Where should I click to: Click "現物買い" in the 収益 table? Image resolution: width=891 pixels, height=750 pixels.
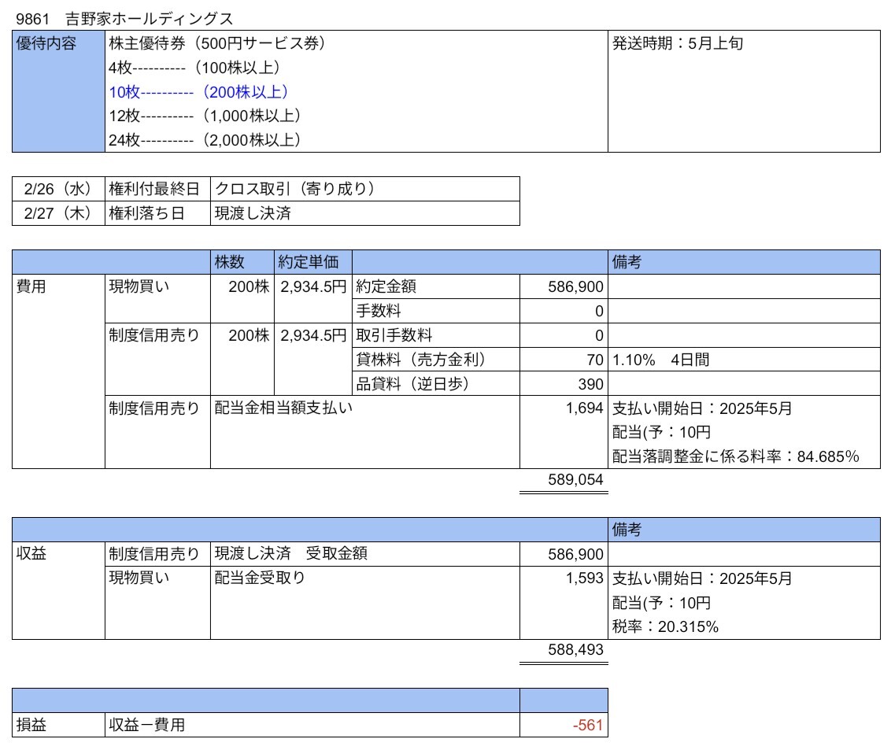click(x=139, y=578)
